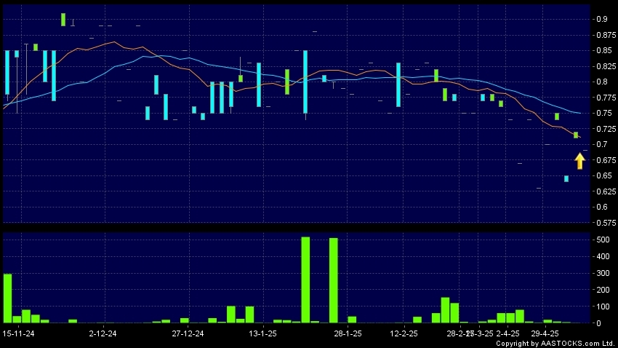Click the 29-4-25 date label

click(x=545, y=333)
